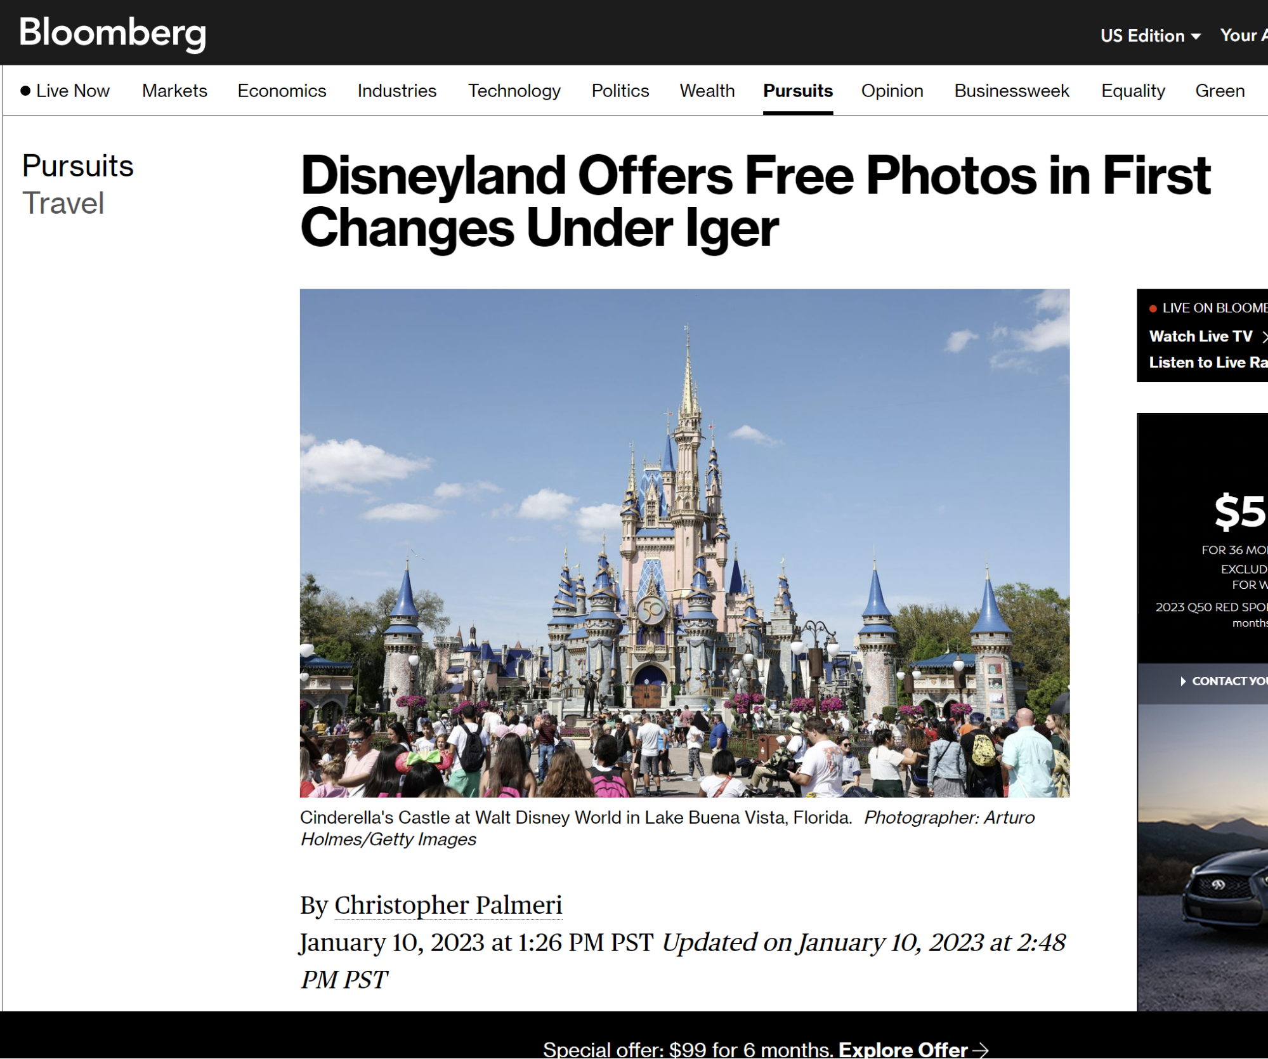Image resolution: width=1268 pixels, height=1059 pixels.
Task: Click the Bloomberg logo
Action: (113, 32)
